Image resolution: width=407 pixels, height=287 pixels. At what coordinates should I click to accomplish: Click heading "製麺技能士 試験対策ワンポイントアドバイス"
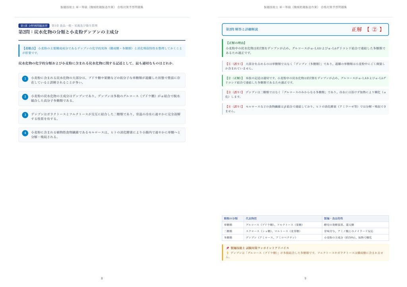(260, 248)
